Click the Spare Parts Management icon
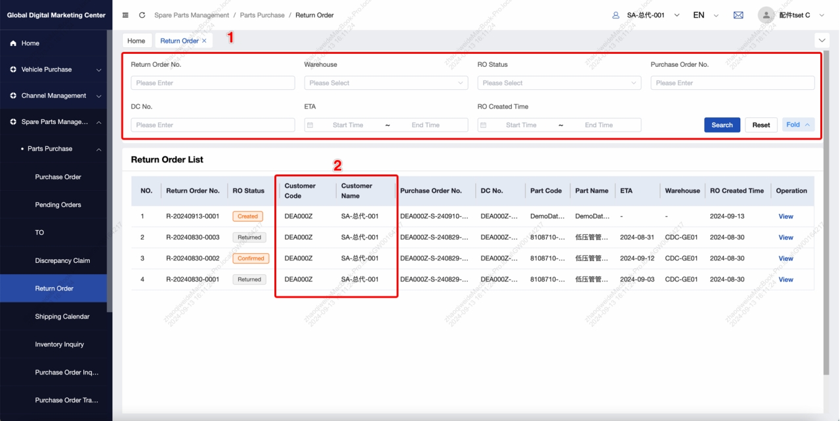 point(13,122)
